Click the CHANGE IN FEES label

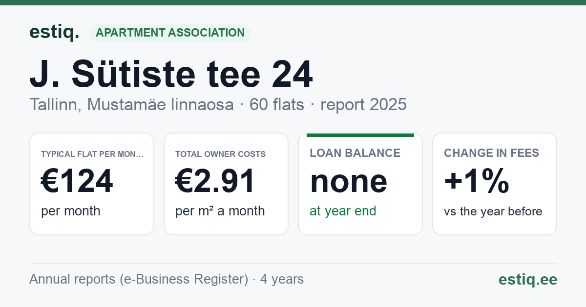(492, 153)
